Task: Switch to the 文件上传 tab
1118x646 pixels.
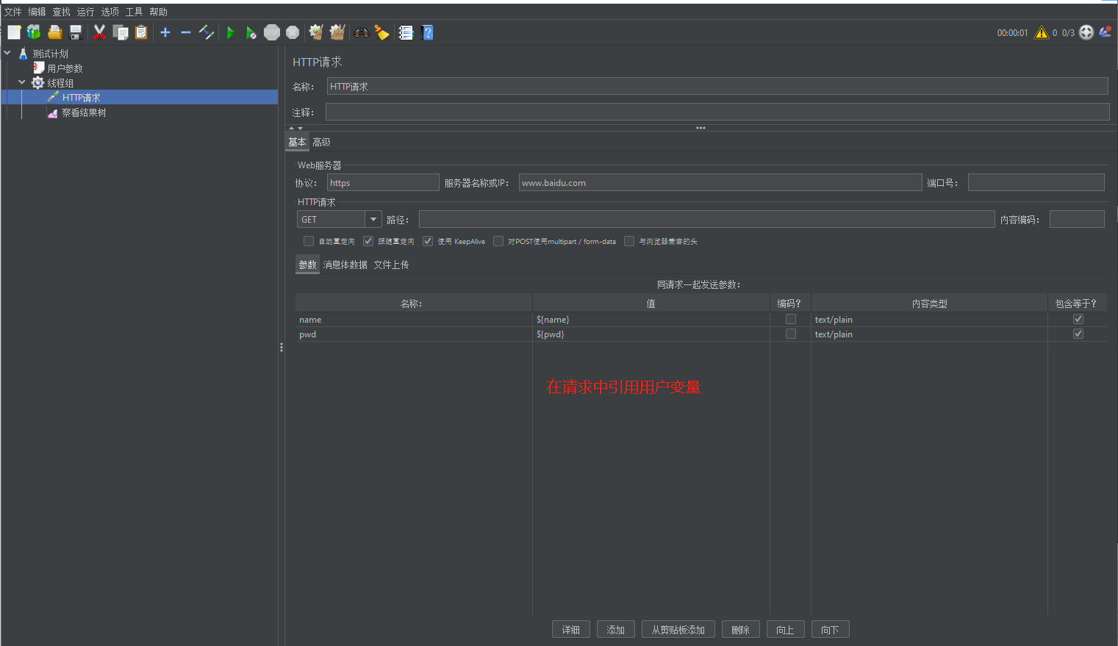Action: [x=391, y=265]
